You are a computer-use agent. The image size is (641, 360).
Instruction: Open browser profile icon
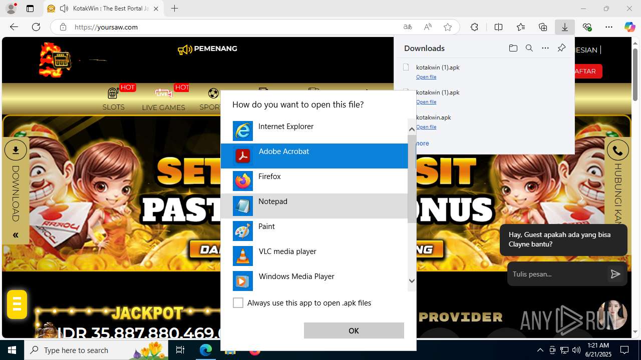point(11,8)
